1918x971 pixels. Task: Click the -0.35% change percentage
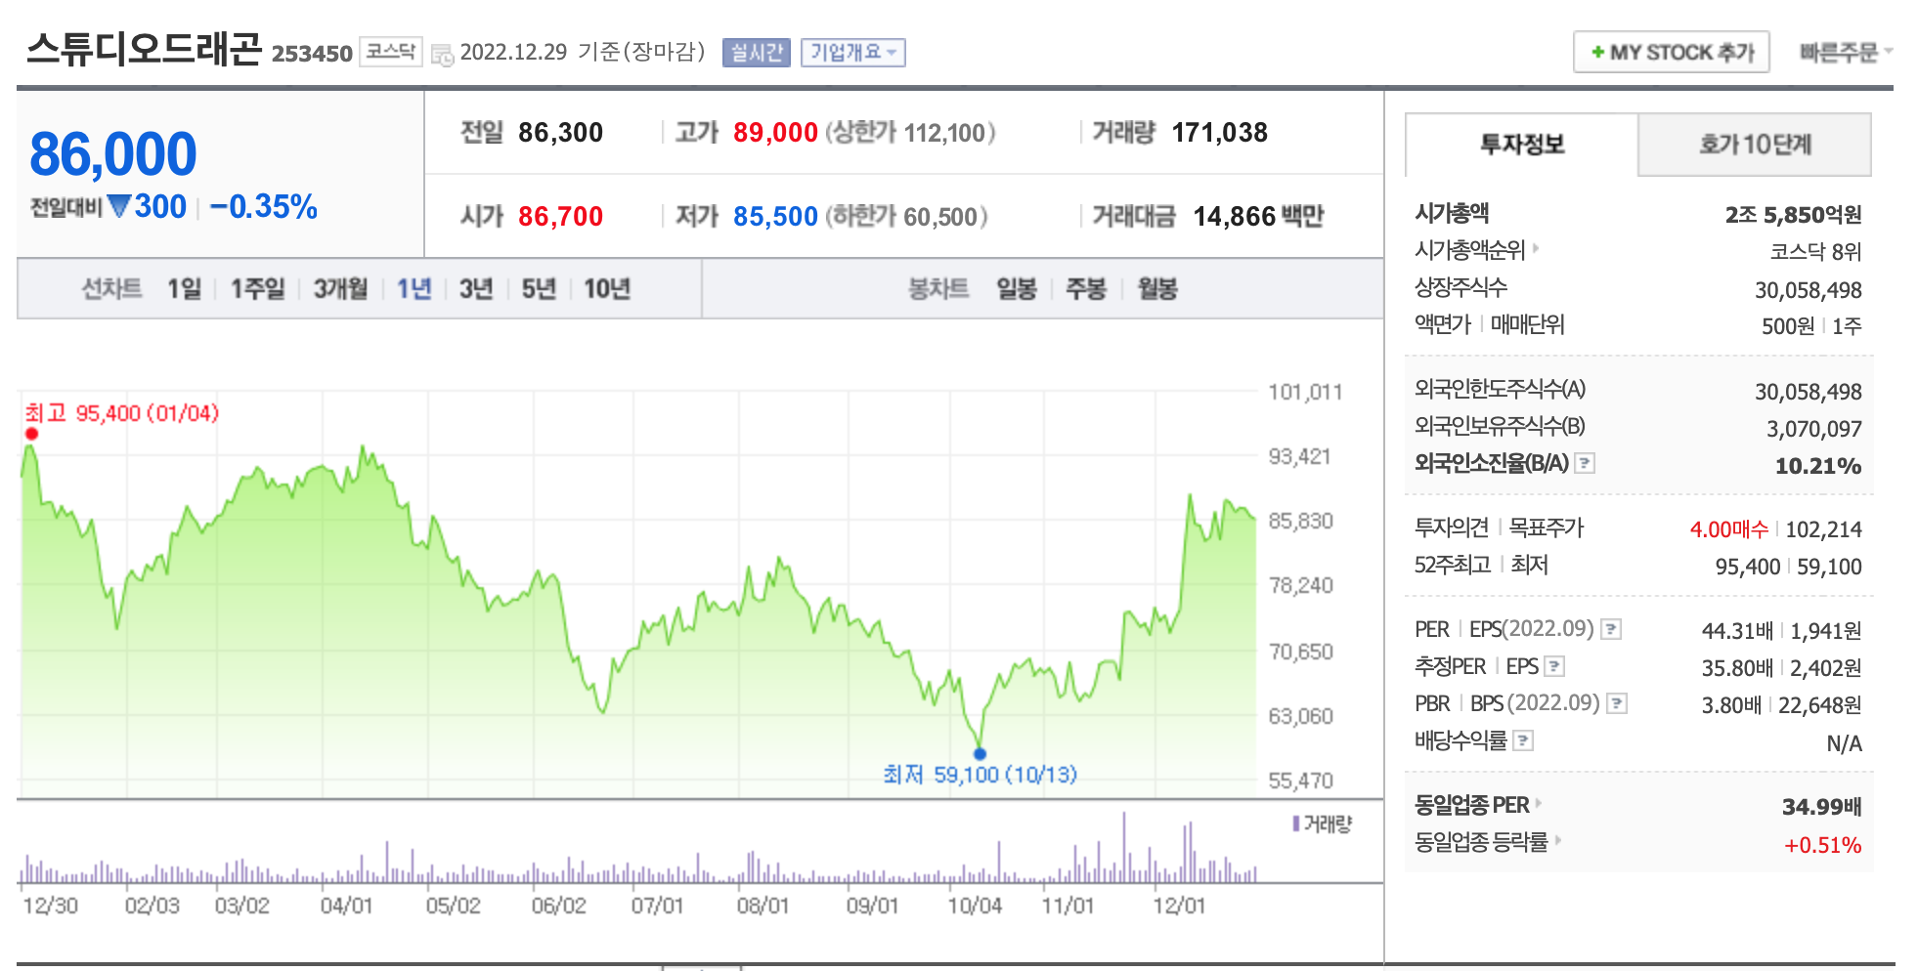click(263, 207)
